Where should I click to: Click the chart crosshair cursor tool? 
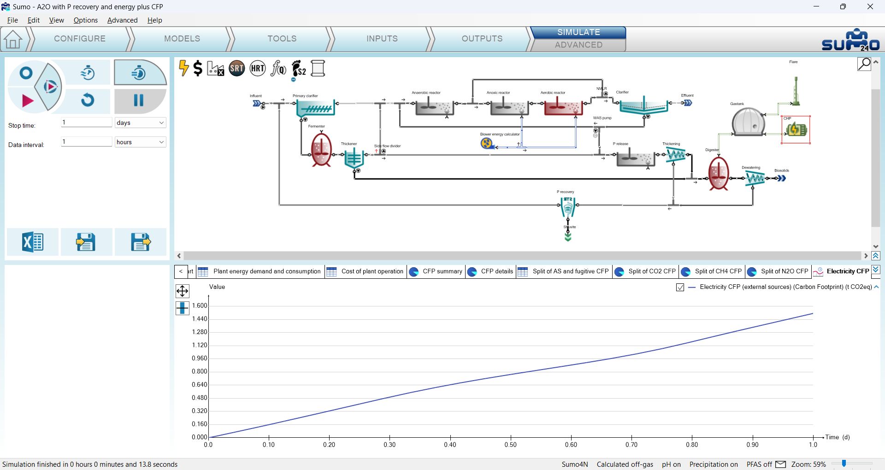click(x=183, y=308)
